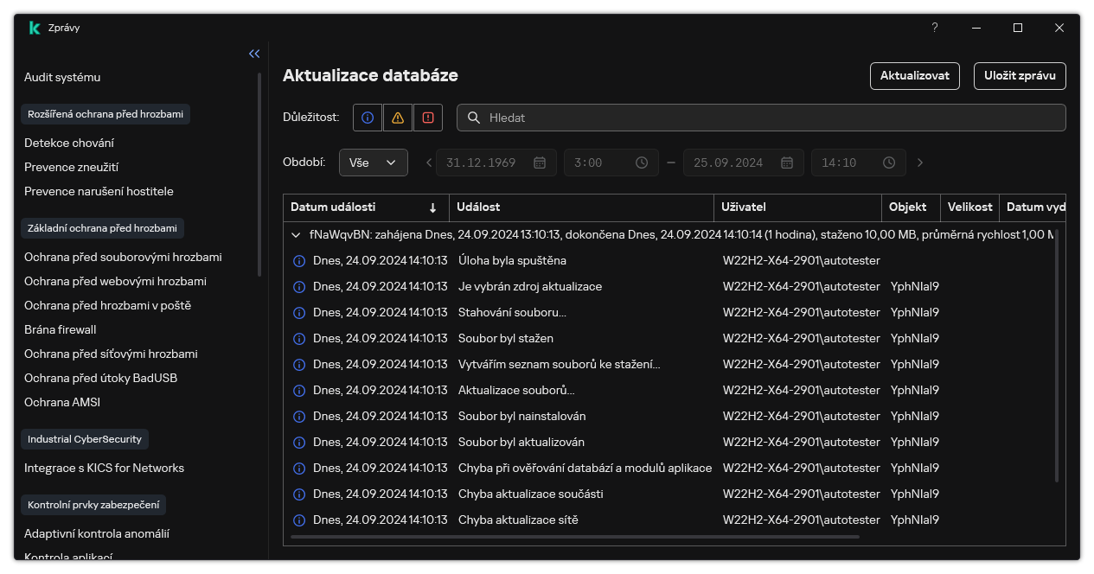1094x574 pixels.
Task: Open the clock picker for start time
Action: click(x=642, y=163)
